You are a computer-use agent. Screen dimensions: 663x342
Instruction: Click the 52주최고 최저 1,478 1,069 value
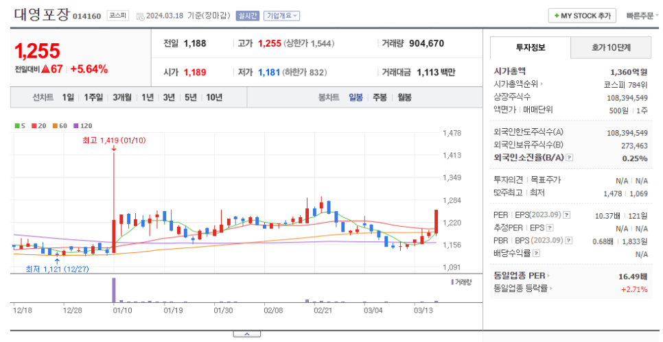click(625, 193)
